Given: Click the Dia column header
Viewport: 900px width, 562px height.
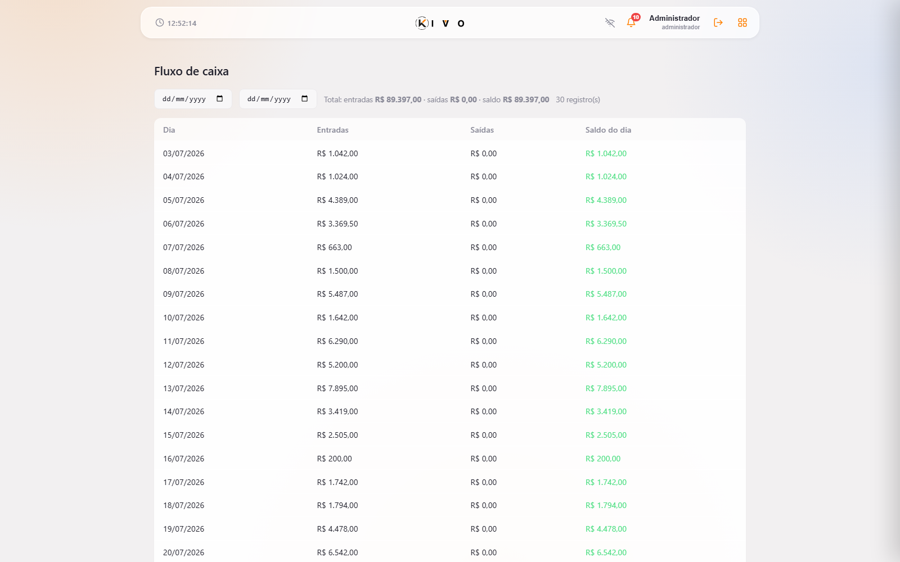Looking at the screenshot, I should click(169, 130).
